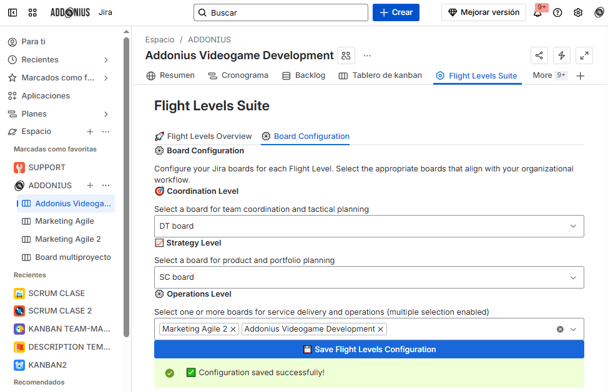
Task: Clear all Operations Level selections
Action: (x=560, y=329)
